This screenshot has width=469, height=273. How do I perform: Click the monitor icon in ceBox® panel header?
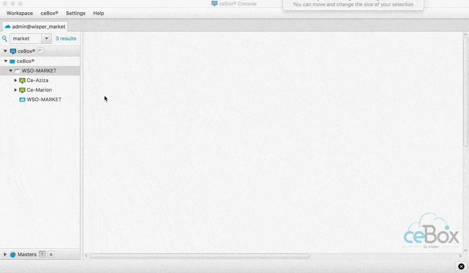coord(13,51)
